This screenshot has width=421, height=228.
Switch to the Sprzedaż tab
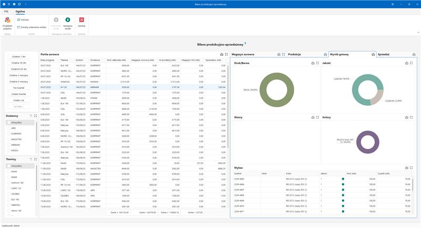385,54
